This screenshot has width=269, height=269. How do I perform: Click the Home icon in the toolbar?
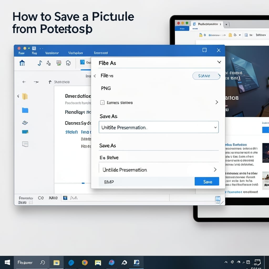click(22, 63)
